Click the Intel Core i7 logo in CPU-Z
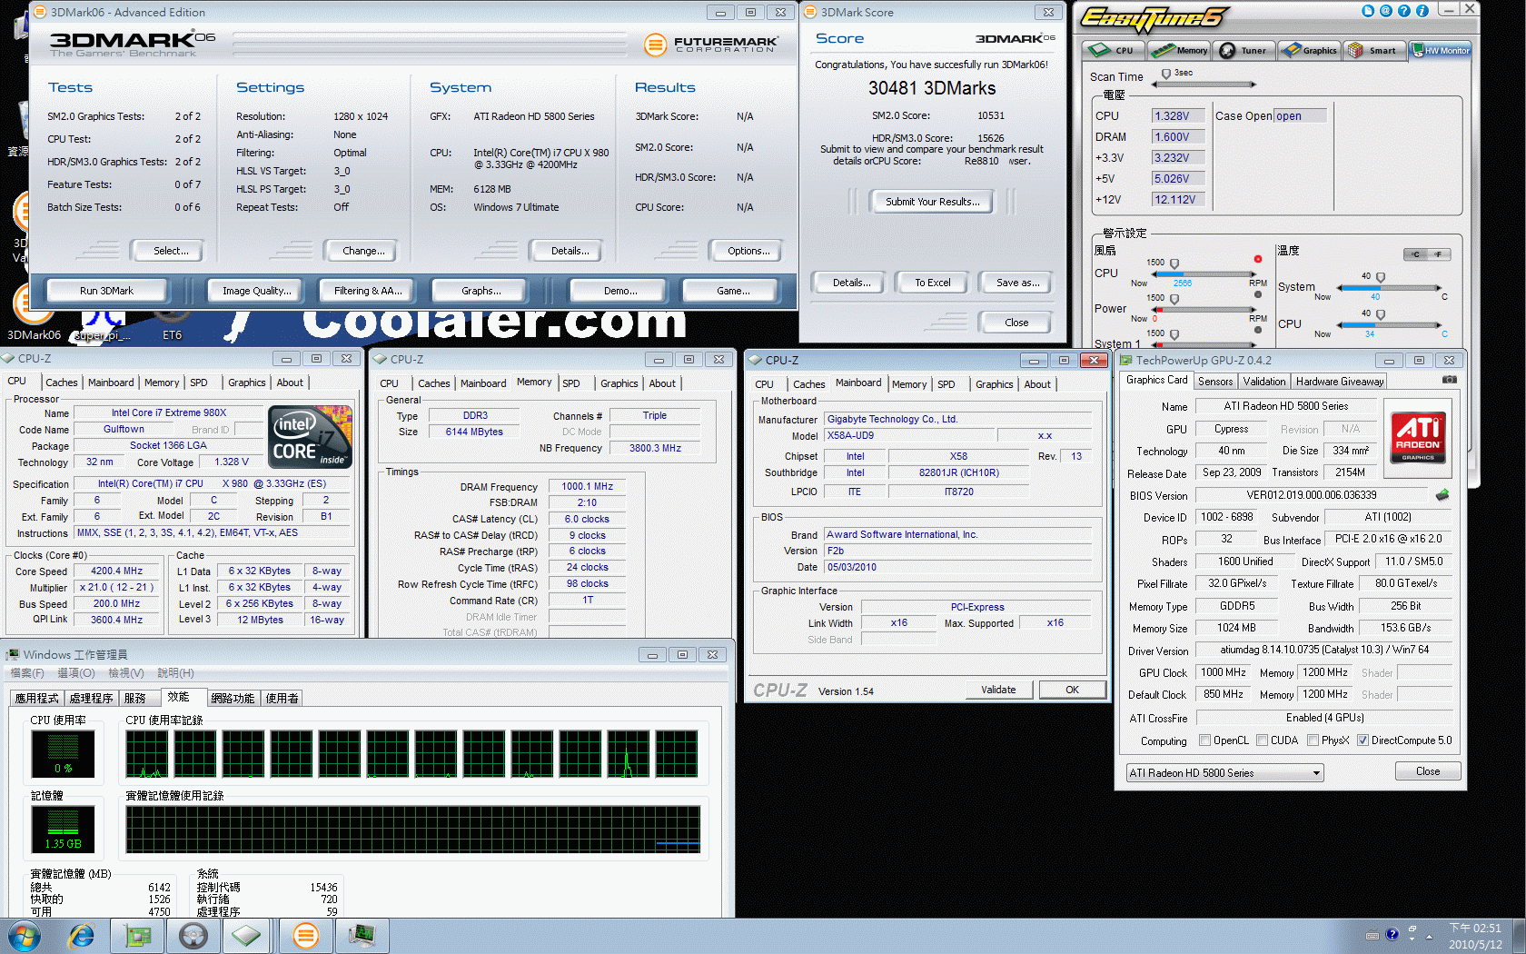This screenshot has width=1526, height=954. click(310, 437)
